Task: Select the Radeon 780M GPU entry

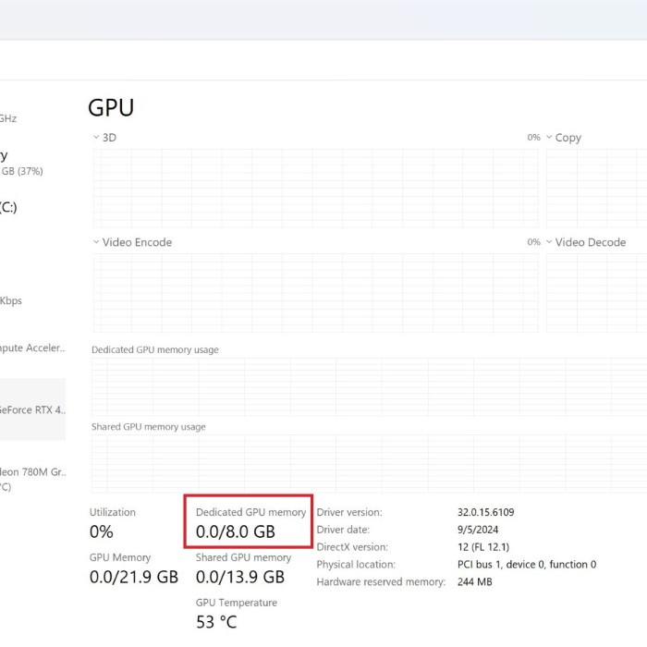Action: pos(32,471)
